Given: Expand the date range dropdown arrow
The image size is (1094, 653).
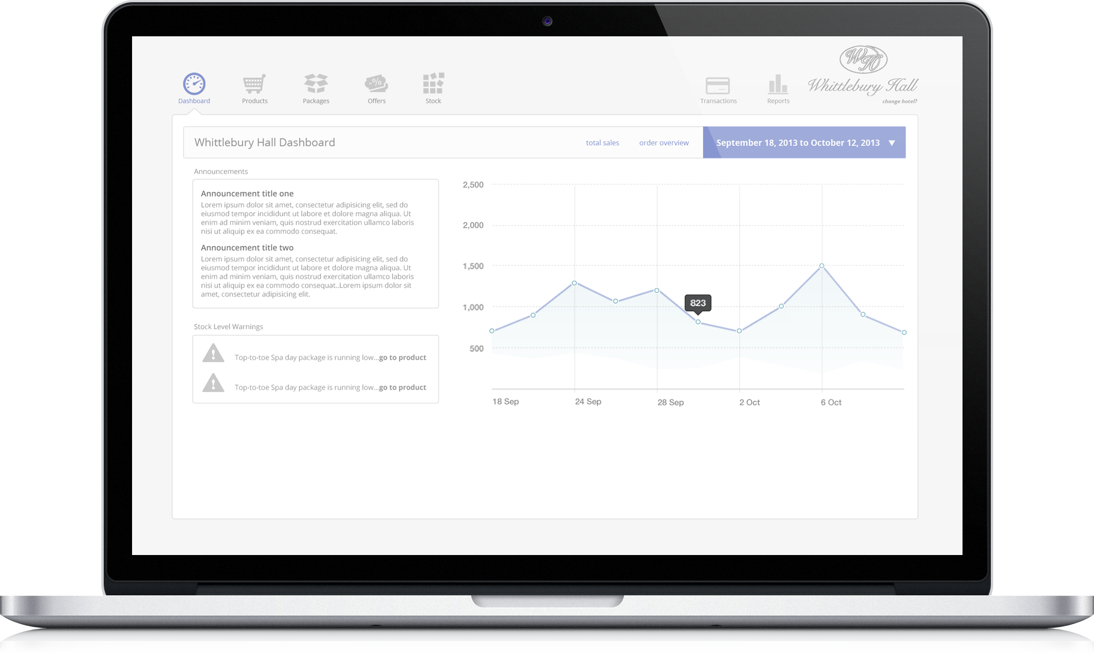Looking at the screenshot, I should pyautogui.click(x=892, y=143).
